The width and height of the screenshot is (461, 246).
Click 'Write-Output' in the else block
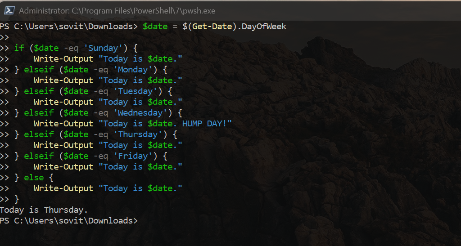[63, 188]
